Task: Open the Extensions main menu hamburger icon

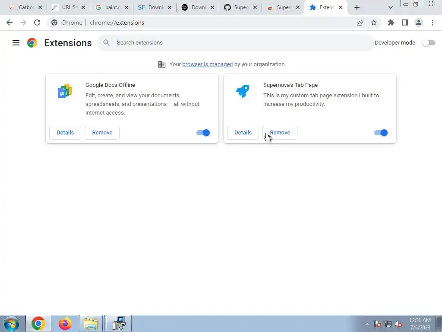Action: (x=16, y=43)
